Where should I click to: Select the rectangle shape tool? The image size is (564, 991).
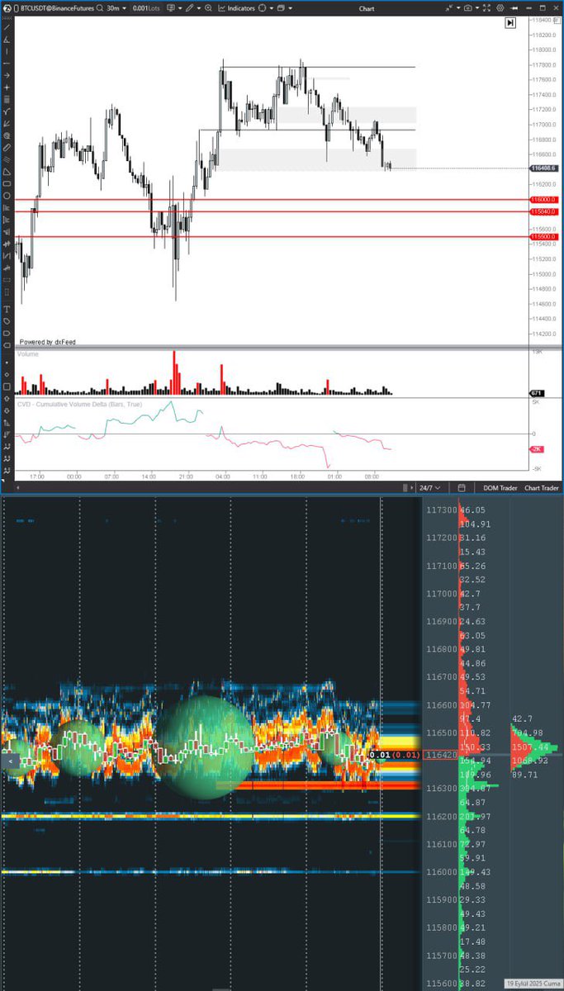[7, 183]
